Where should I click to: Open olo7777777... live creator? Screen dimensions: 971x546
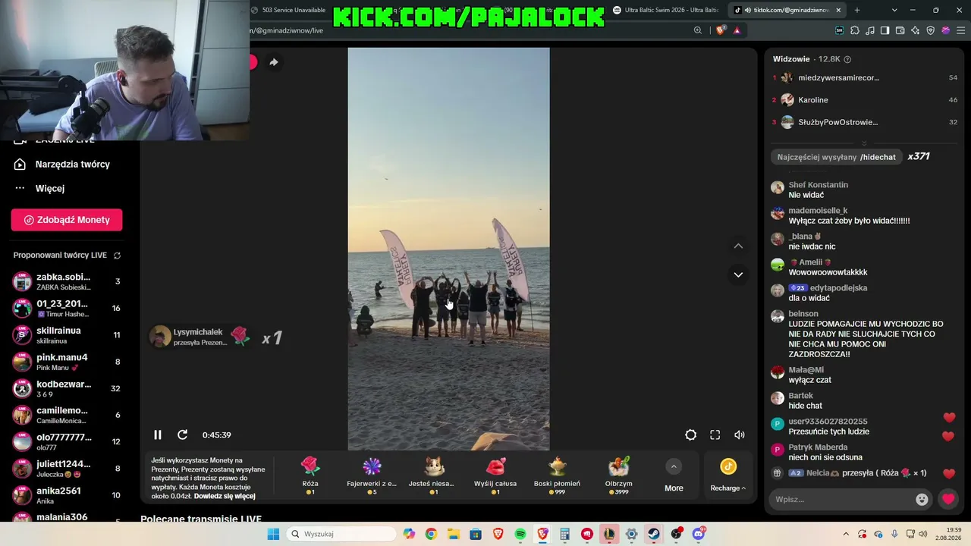pyautogui.click(x=67, y=441)
